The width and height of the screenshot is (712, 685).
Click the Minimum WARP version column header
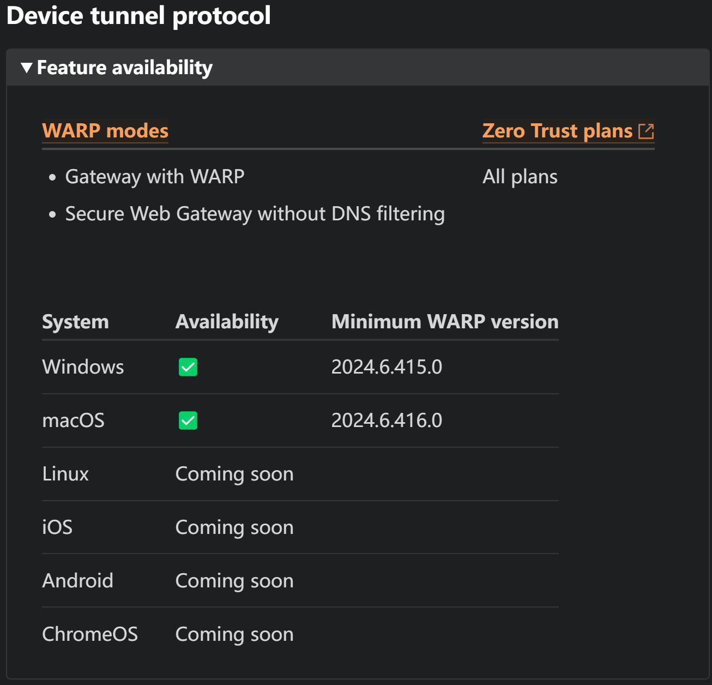click(445, 322)
